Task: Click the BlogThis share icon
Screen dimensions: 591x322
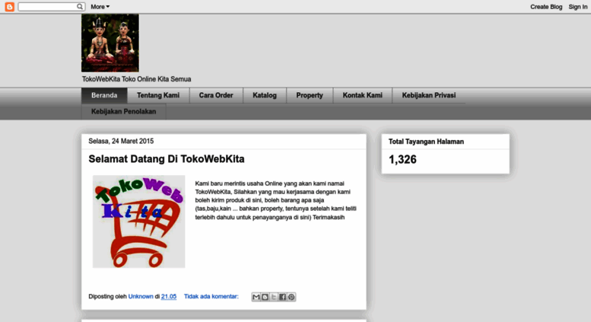Action: 265,297
